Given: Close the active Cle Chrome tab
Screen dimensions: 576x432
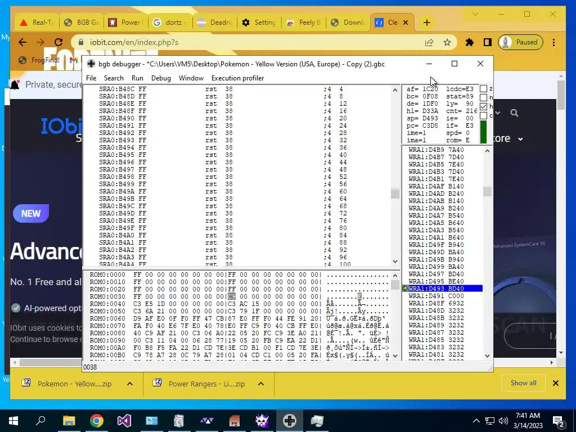Looking at the screenshot, I should tap(406, 22).
